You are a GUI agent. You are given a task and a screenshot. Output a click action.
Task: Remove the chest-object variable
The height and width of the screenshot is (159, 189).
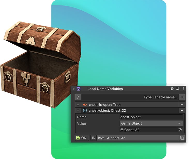pyautogui.click(x=182, y=110)
